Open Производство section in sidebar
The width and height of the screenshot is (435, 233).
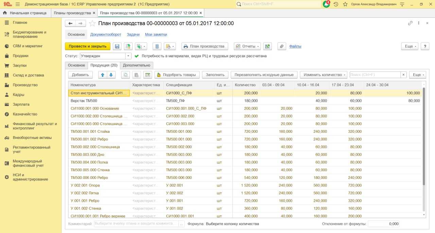point(25,85)
